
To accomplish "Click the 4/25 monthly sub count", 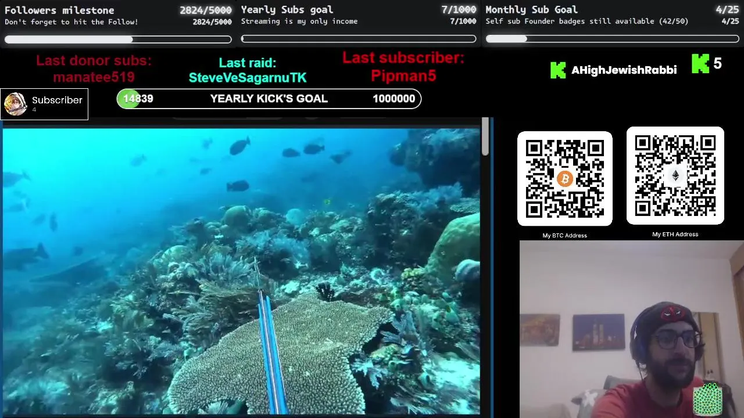I will (727, 10).
